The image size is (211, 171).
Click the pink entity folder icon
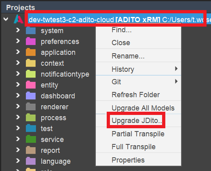31,85
